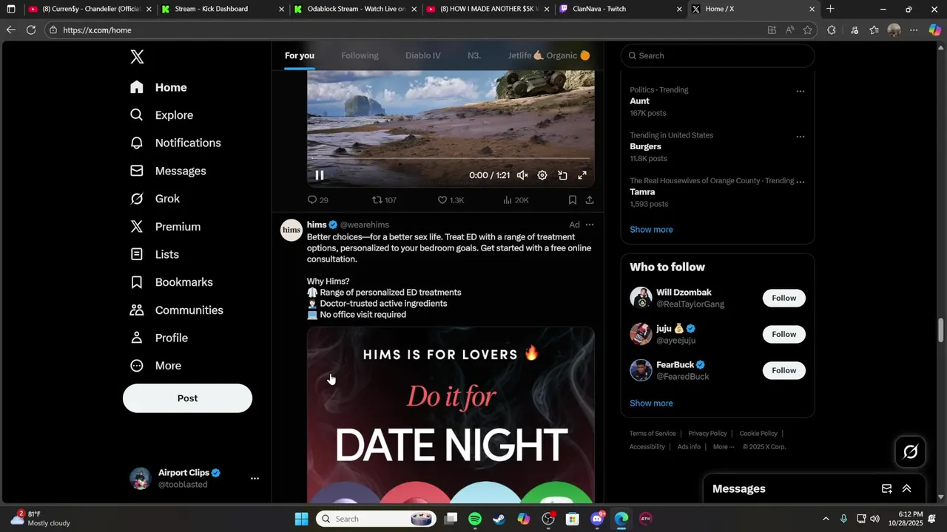Switch to the Following tab
947x532 pixels.
[360, 55]
